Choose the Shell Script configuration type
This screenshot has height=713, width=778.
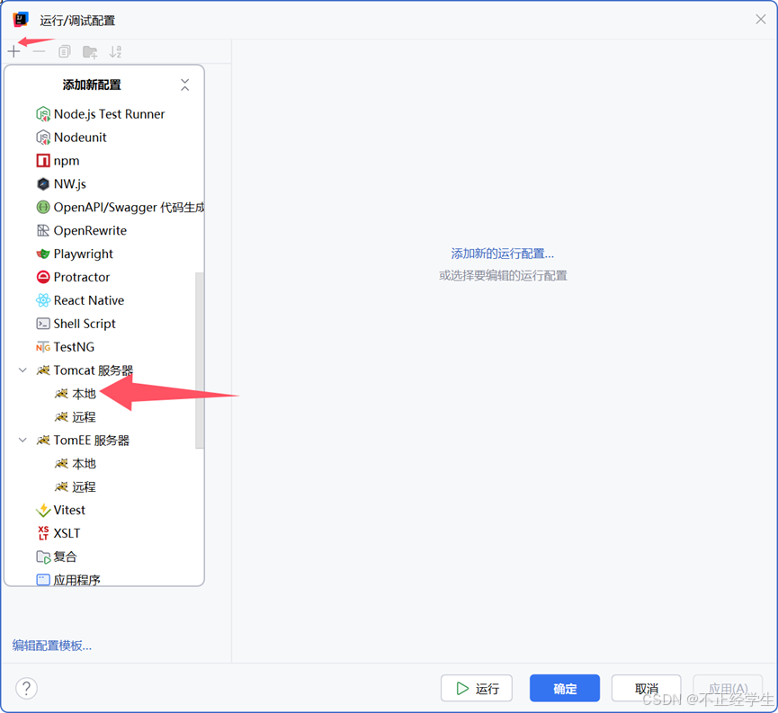click(85, 324)
